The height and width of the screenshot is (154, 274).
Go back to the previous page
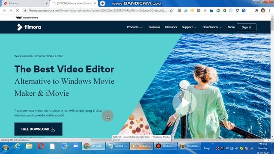[x=5, y=10]
